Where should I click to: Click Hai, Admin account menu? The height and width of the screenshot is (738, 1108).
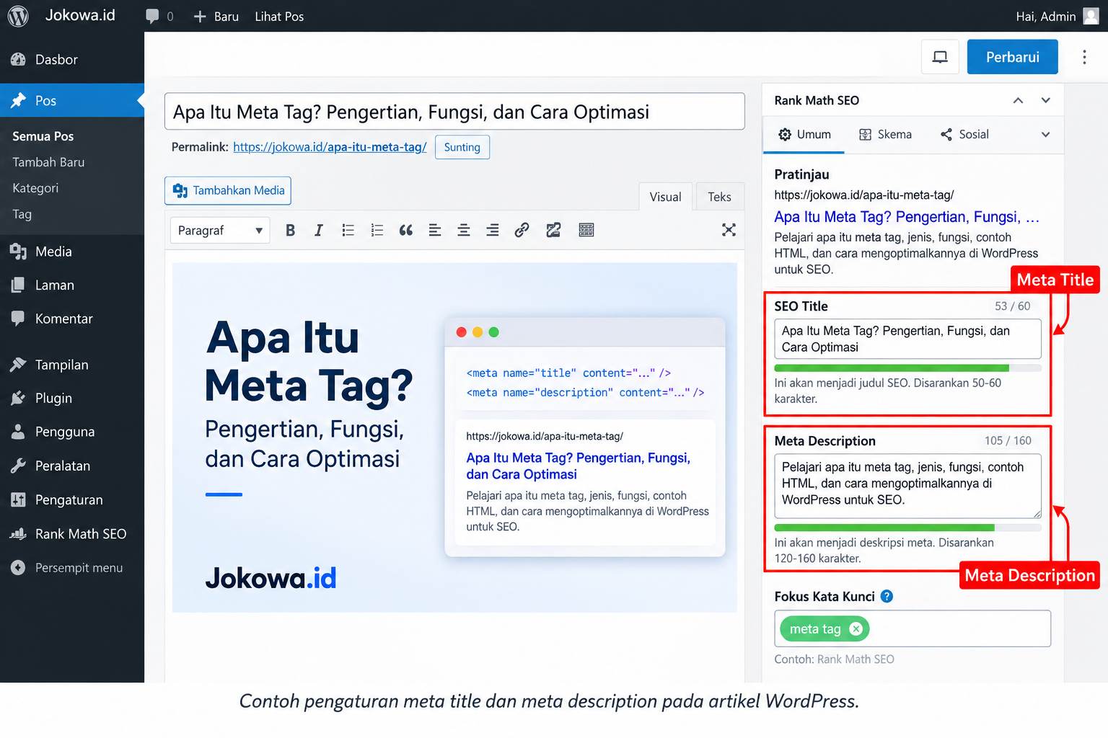click(x=1057, y=16)
